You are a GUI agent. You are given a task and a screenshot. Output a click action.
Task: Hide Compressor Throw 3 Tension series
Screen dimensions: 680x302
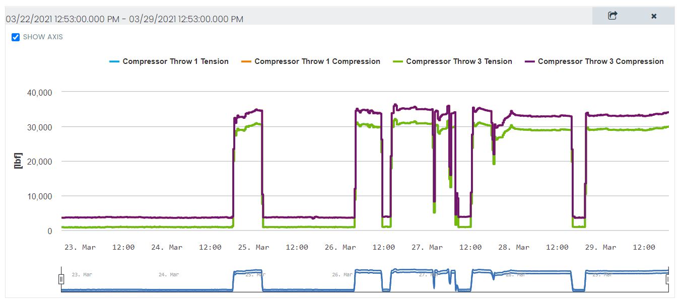click(459, 61)
